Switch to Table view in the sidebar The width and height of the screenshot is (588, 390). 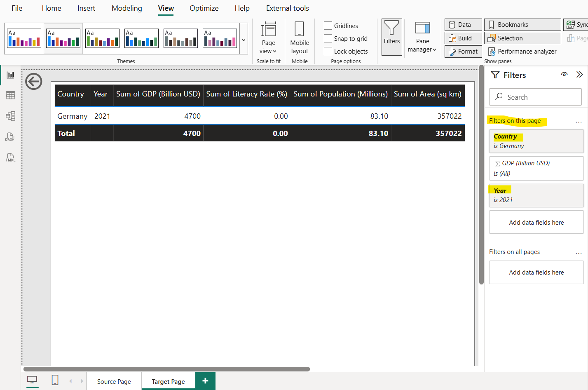click(10, 95)
